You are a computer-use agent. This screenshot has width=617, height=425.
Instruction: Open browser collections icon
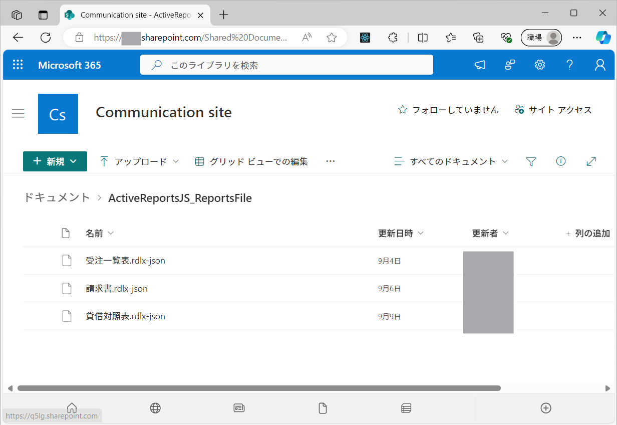[x=478, y=38]
